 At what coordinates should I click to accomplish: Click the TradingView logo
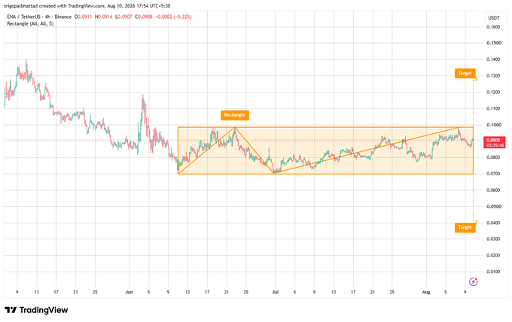coord(36,310)
